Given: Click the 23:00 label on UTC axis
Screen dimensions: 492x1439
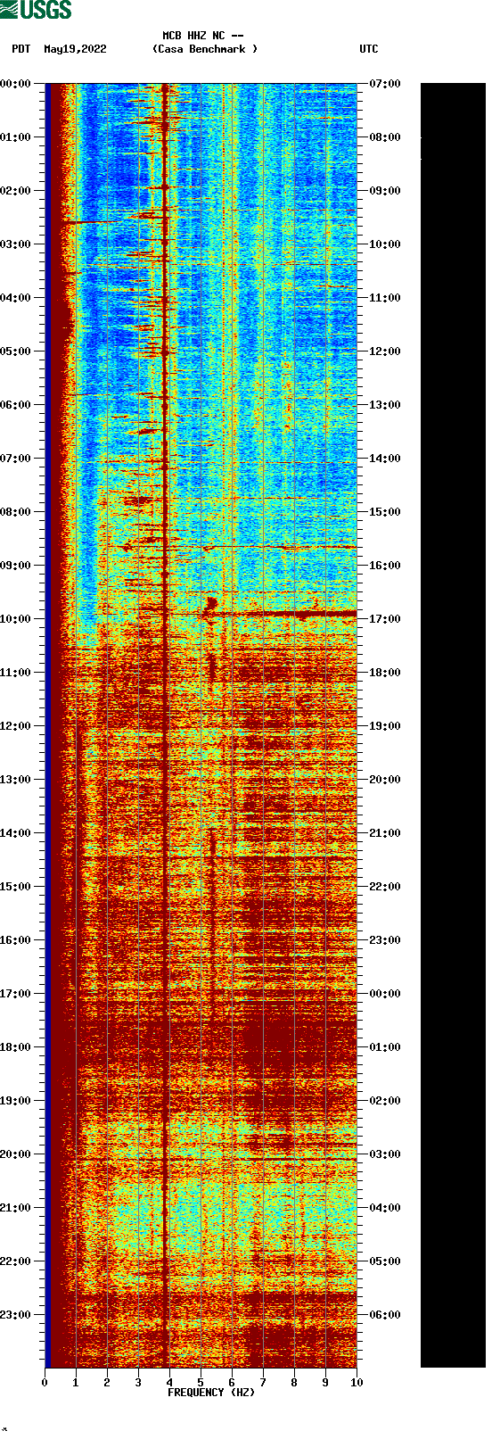Looking at the screenshot, I should click(x=385, y=940).
